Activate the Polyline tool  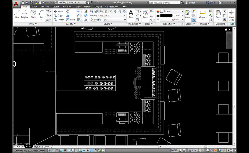click(25, 14)
